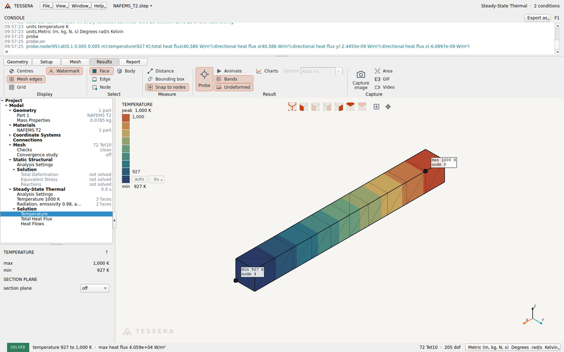Screen dimensions: 564x352
Task: Collapse the Steady-State Thermal tree node
Action: (x=10, y=189)
